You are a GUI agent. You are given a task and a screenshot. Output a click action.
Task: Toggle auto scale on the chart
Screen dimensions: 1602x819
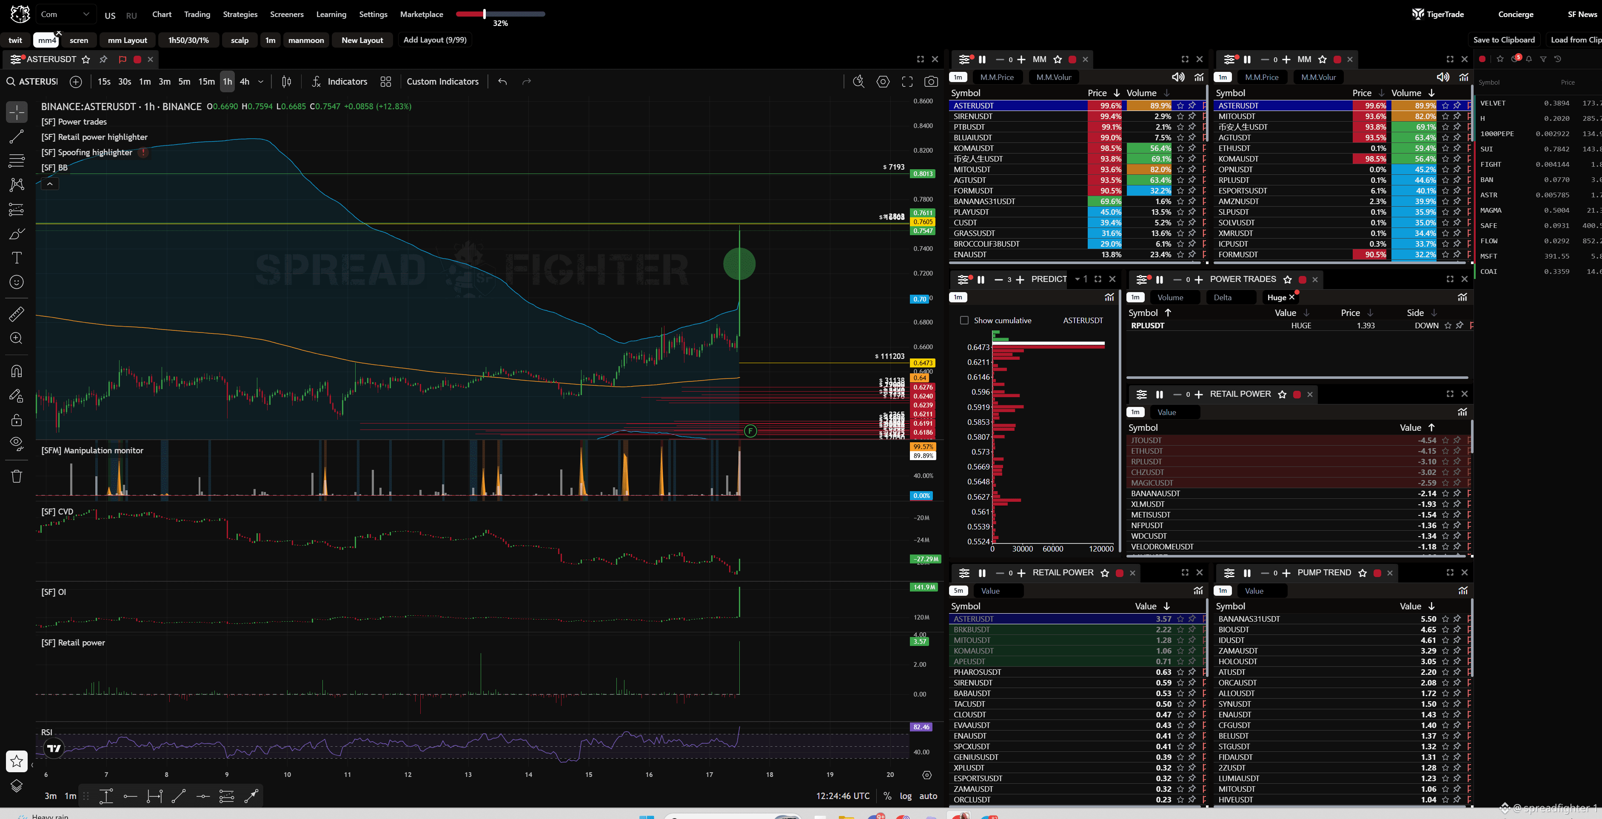pos(928,796)
